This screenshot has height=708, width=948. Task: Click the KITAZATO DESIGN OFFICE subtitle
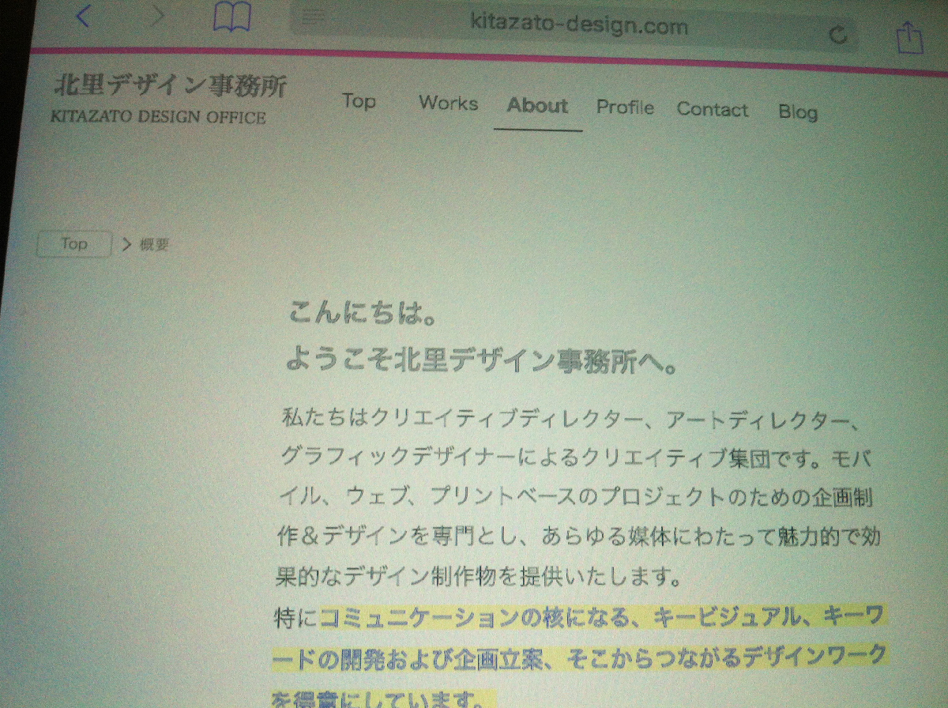coord(158,117)
